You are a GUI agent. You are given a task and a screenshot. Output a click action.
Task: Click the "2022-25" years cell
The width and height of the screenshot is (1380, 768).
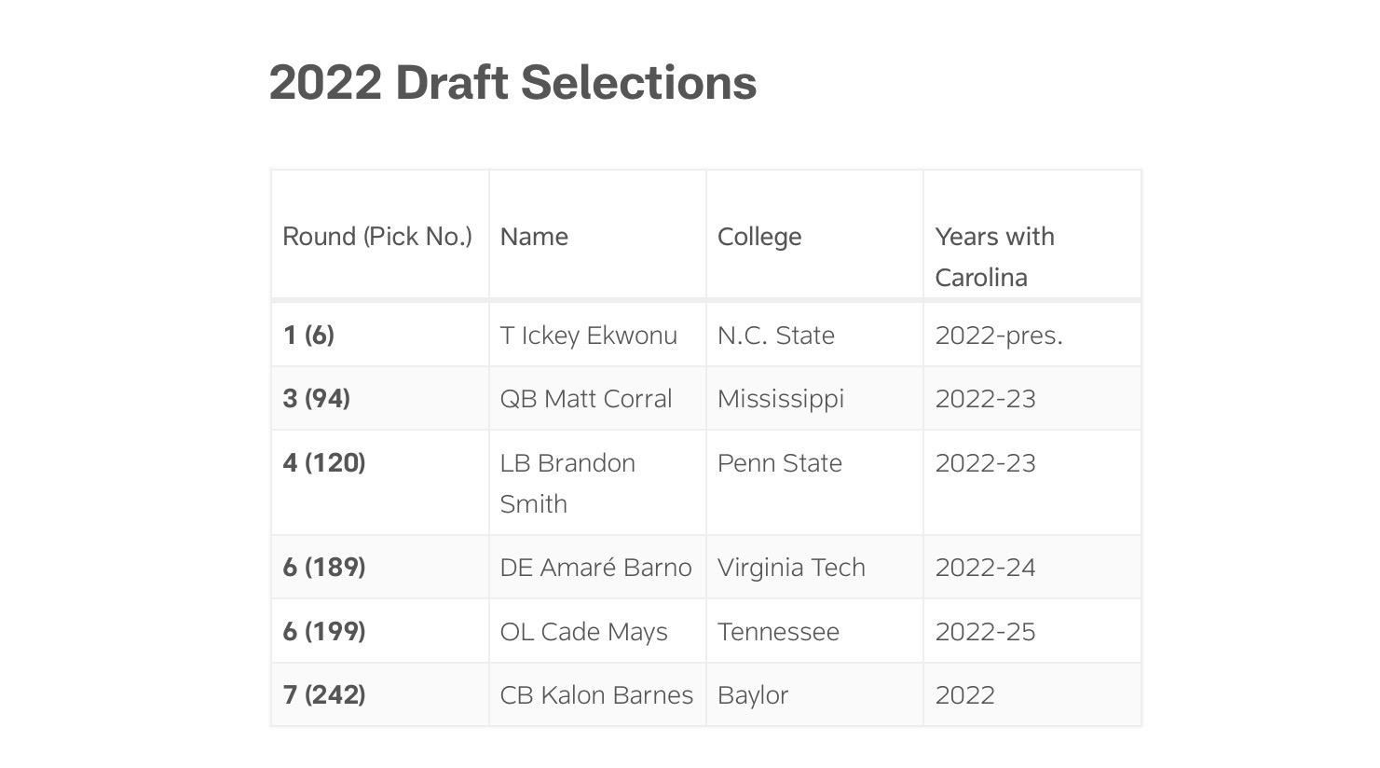[x=985, y=632]
